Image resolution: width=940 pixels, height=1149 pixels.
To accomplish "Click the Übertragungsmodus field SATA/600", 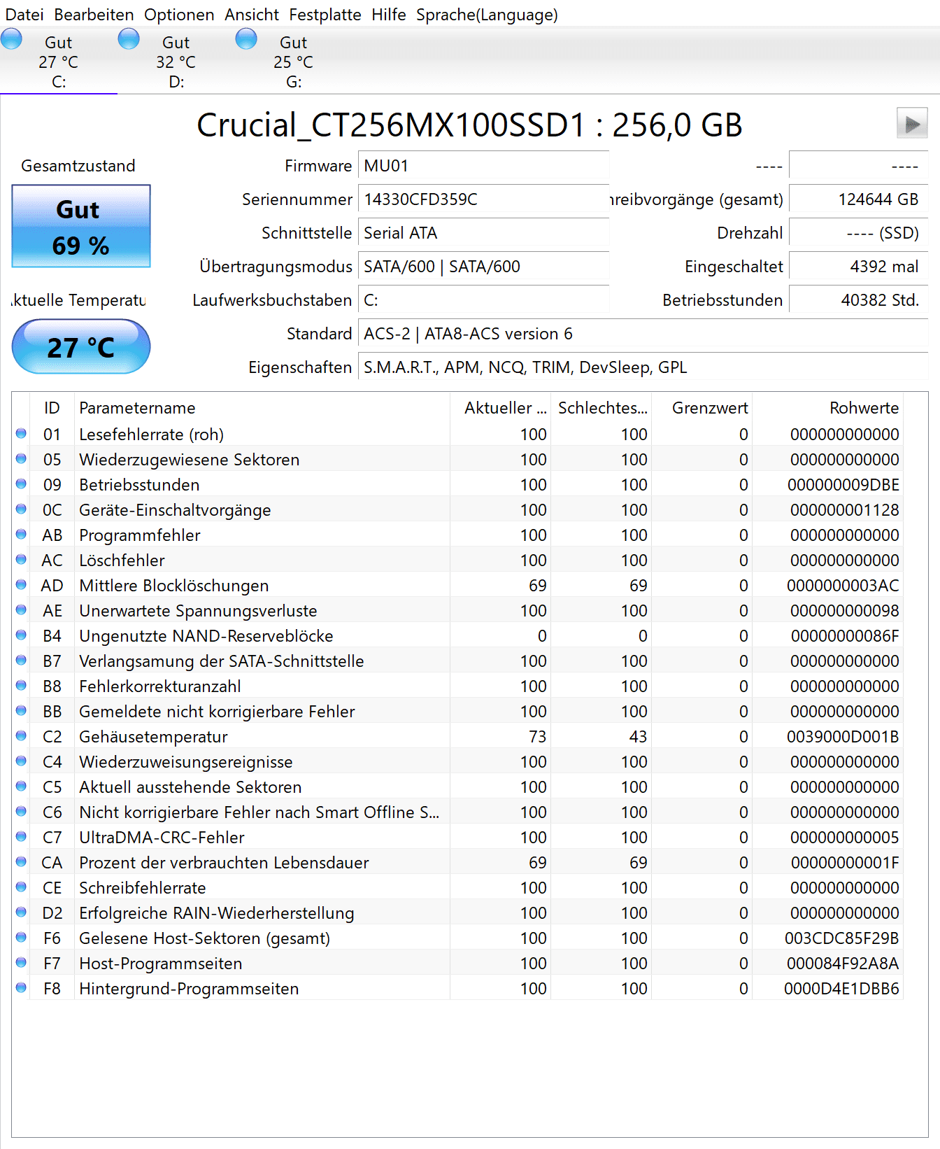I will [x=483, y=267].
